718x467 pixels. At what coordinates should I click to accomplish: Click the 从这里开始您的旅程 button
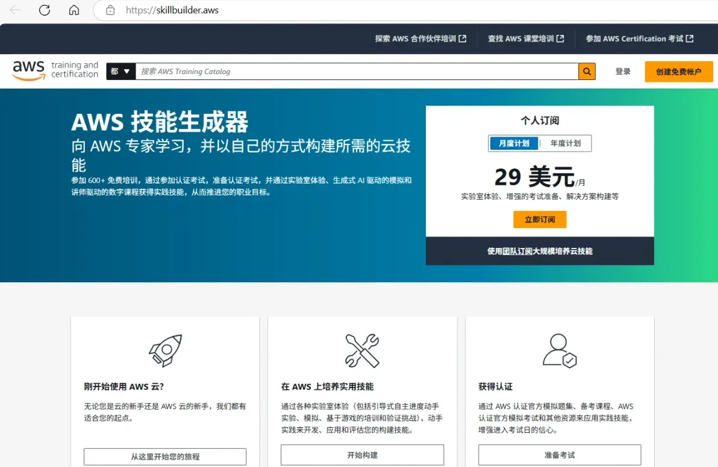click(165, 457)
